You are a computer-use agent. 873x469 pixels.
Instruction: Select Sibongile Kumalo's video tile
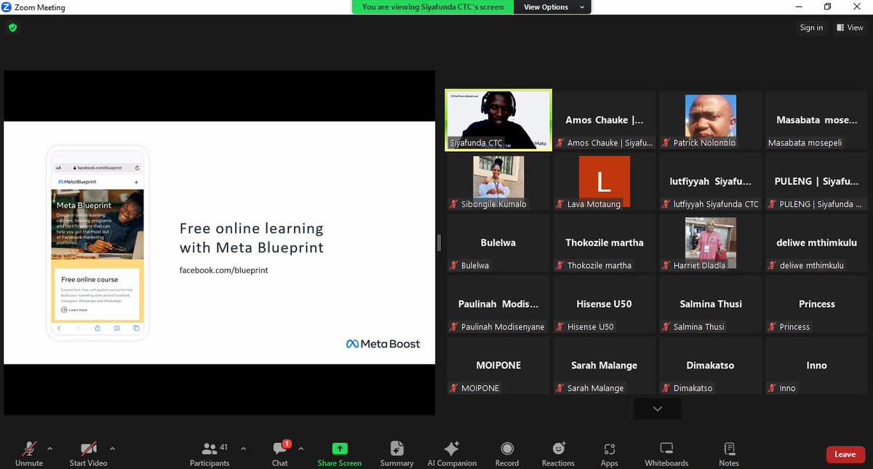498,182
